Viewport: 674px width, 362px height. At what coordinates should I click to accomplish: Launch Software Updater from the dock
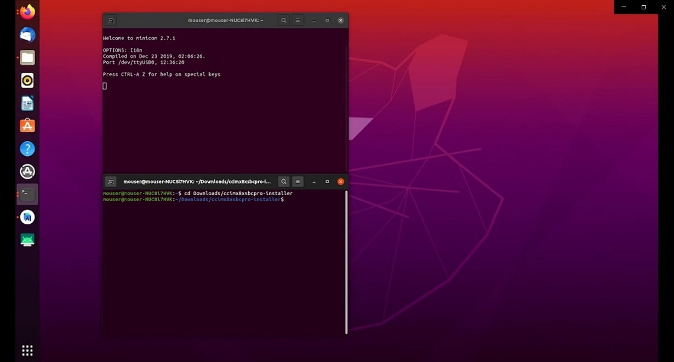point(27,172)
